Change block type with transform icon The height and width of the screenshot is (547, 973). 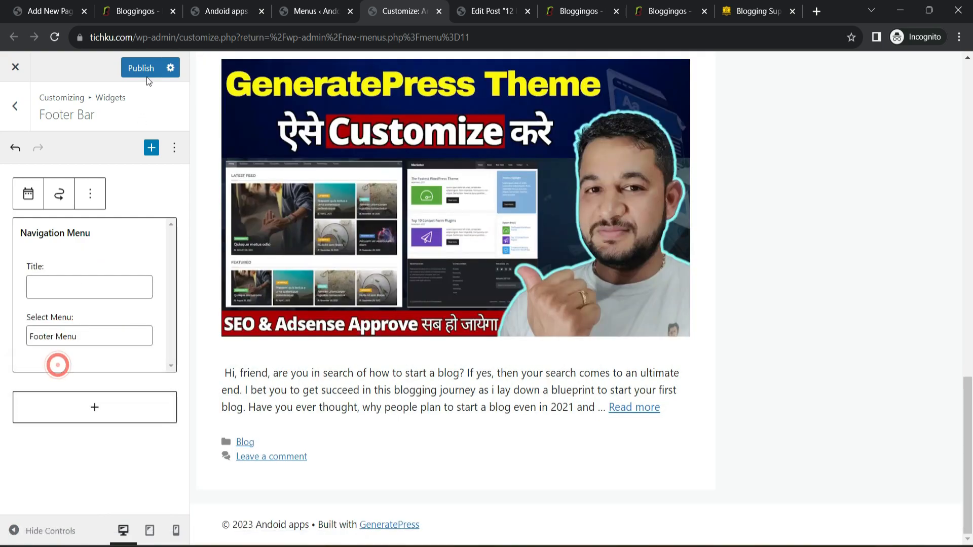tap(59, 193)
